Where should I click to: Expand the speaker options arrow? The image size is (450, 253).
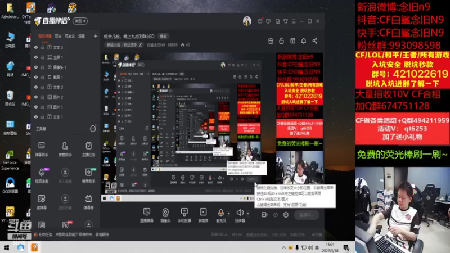pyautogui.click(x=248, y=214)
